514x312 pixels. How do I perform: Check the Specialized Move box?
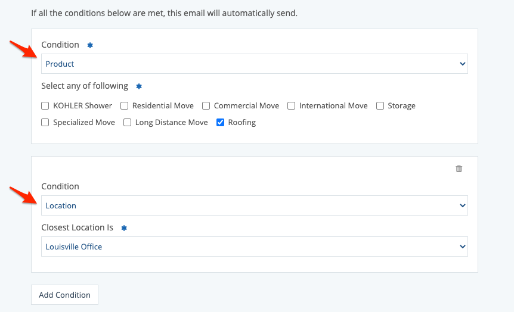pyautogui.click(x=45, y=123)
